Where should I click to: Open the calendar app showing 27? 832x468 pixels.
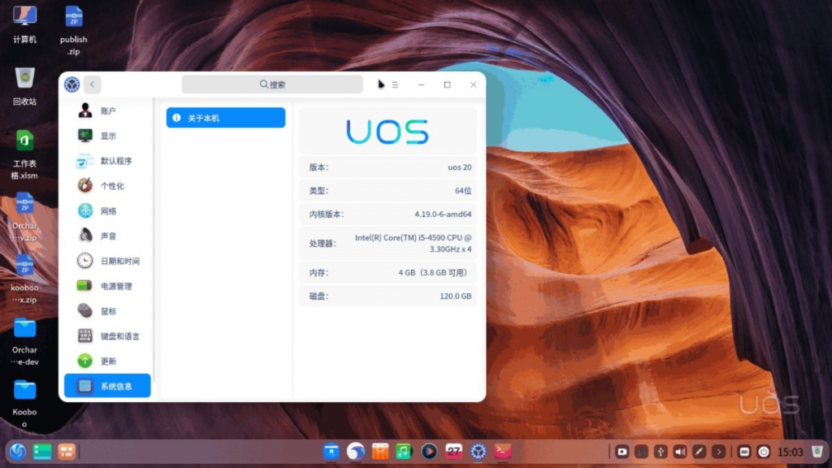click(x=453, y=451)
